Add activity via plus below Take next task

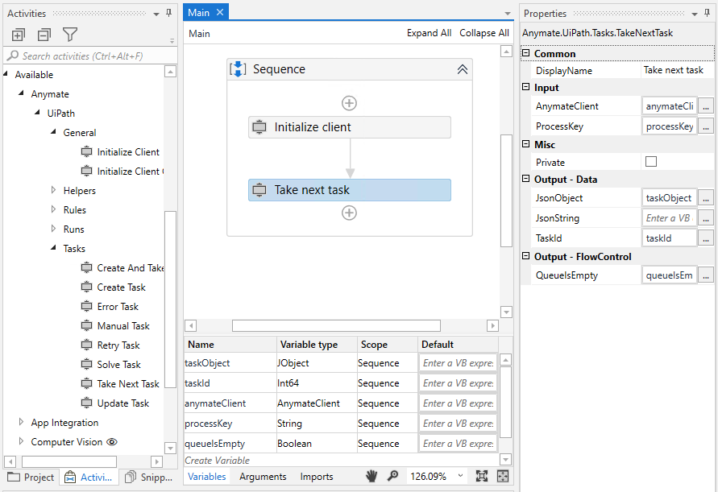[350, 213]
